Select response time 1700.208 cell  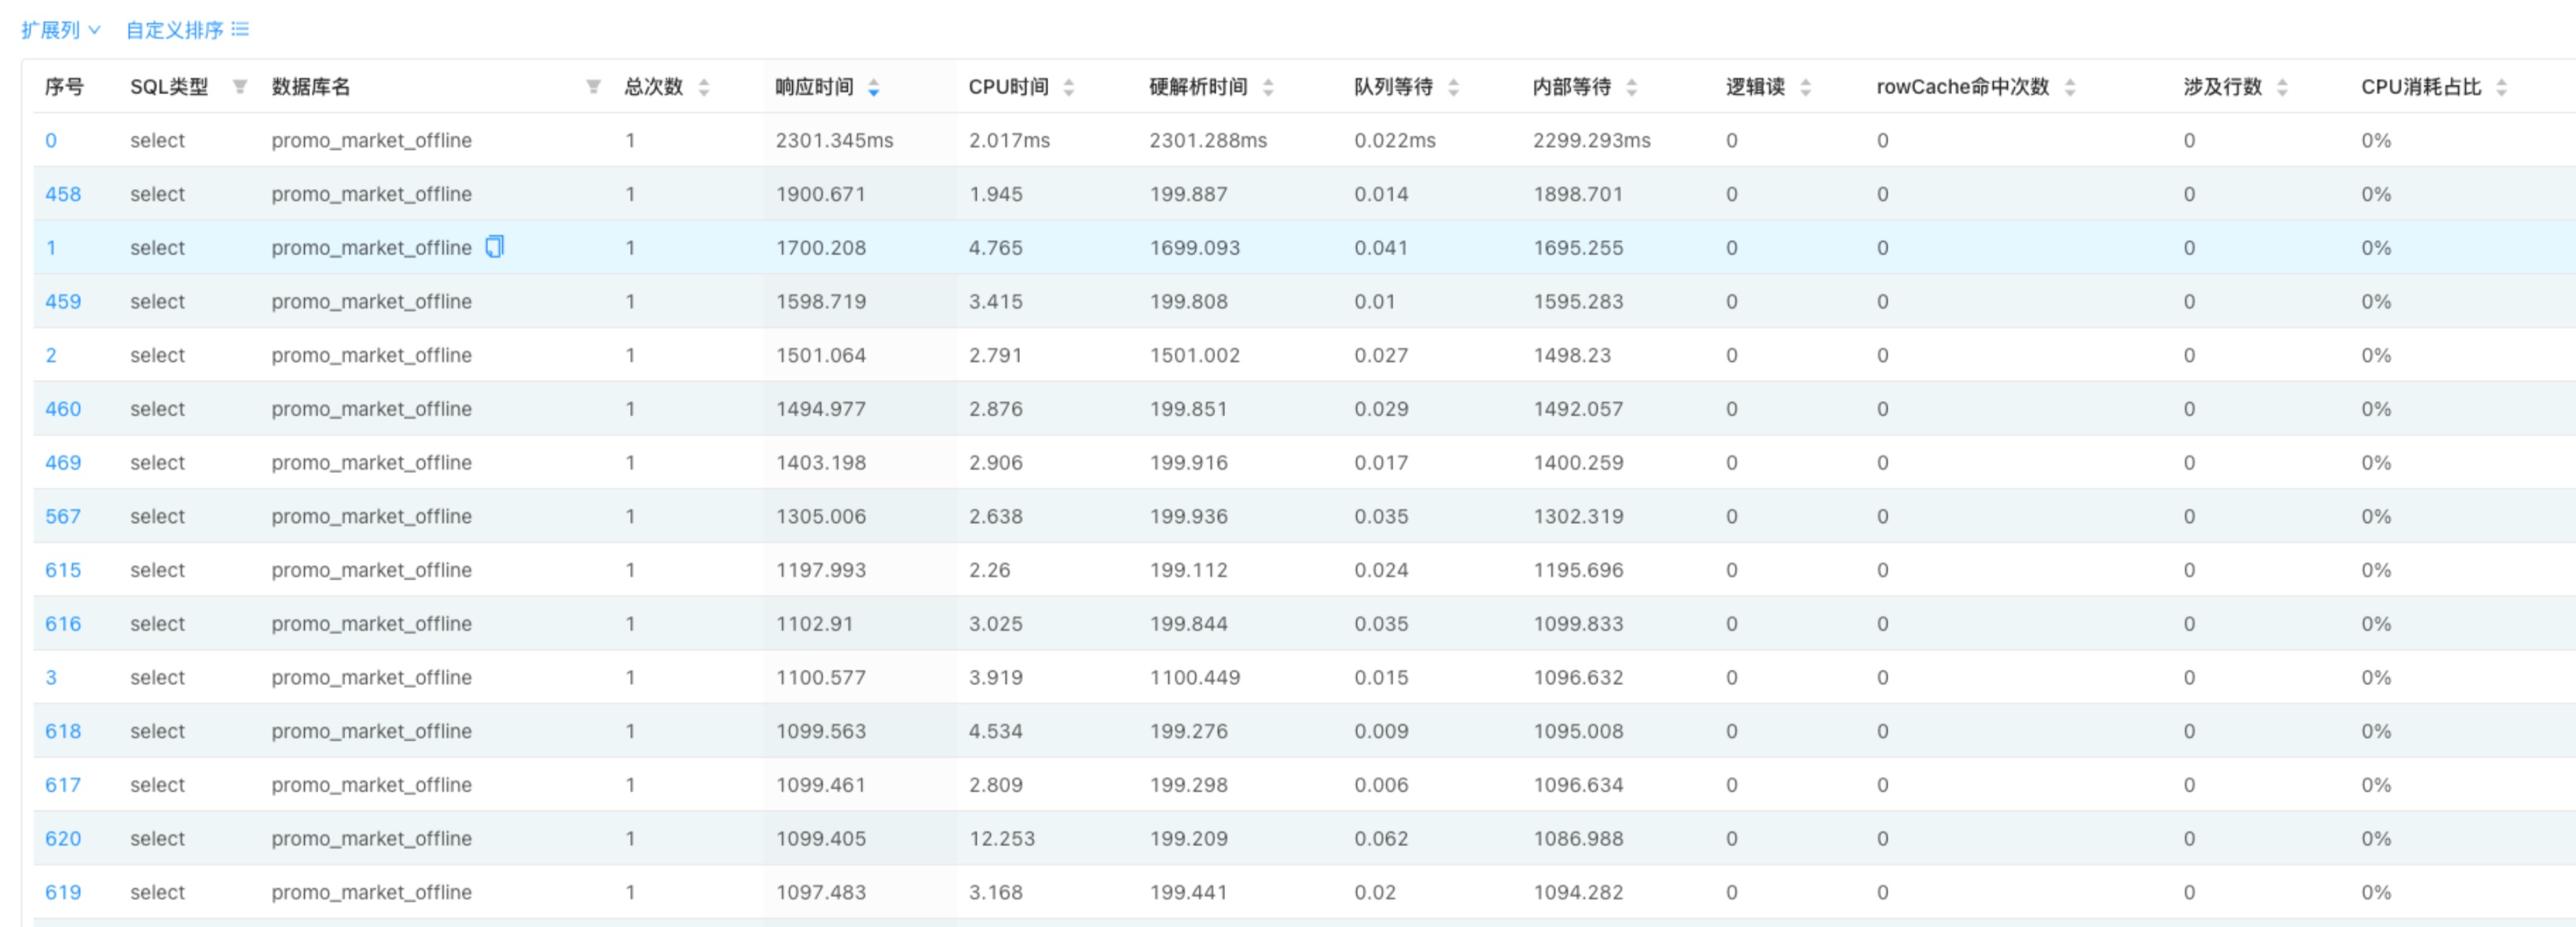[x=820, y=248]
